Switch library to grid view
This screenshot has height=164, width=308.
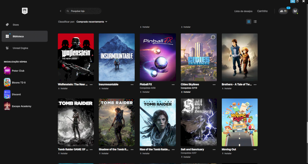(x=249, y=21)
